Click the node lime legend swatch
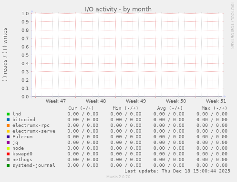 (x=8, y=148)
